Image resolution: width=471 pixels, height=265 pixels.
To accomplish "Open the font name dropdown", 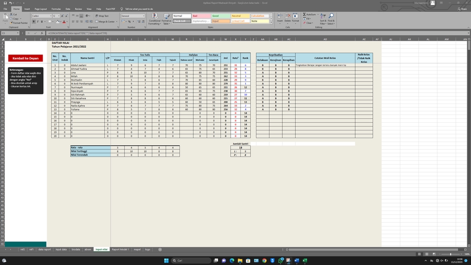I will coord(50,16).
